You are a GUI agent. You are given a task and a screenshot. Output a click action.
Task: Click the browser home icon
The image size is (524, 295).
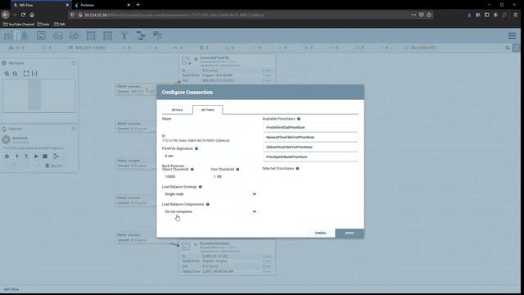point(32,15)
